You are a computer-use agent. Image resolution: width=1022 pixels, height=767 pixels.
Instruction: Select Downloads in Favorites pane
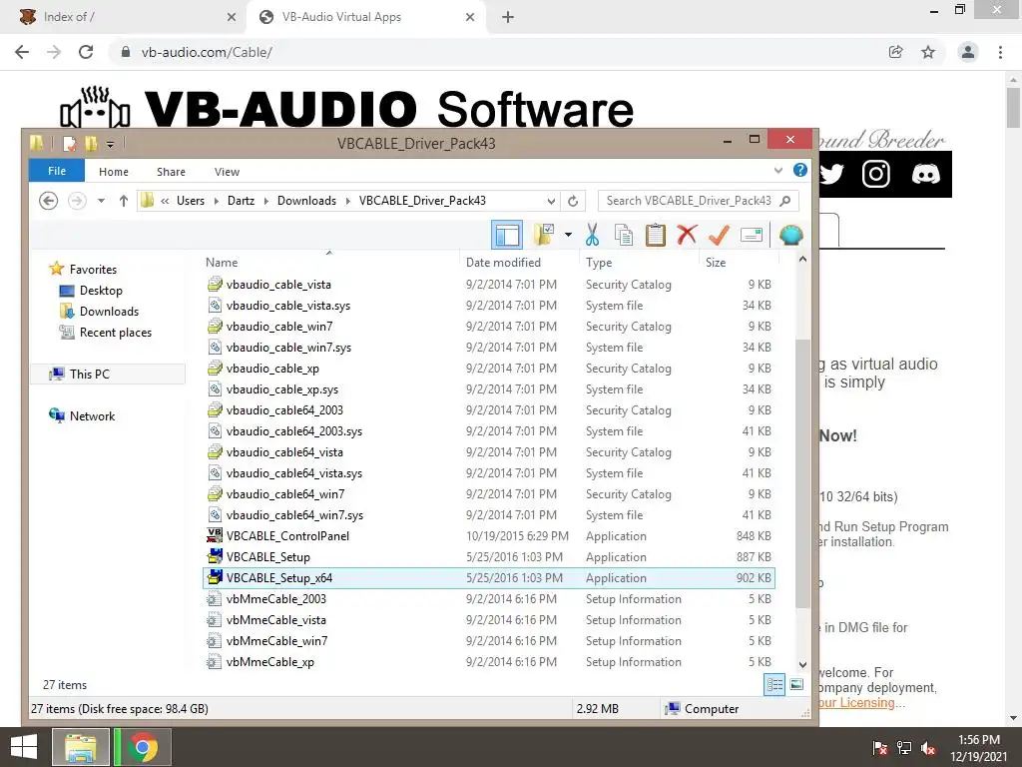[109, 312]
